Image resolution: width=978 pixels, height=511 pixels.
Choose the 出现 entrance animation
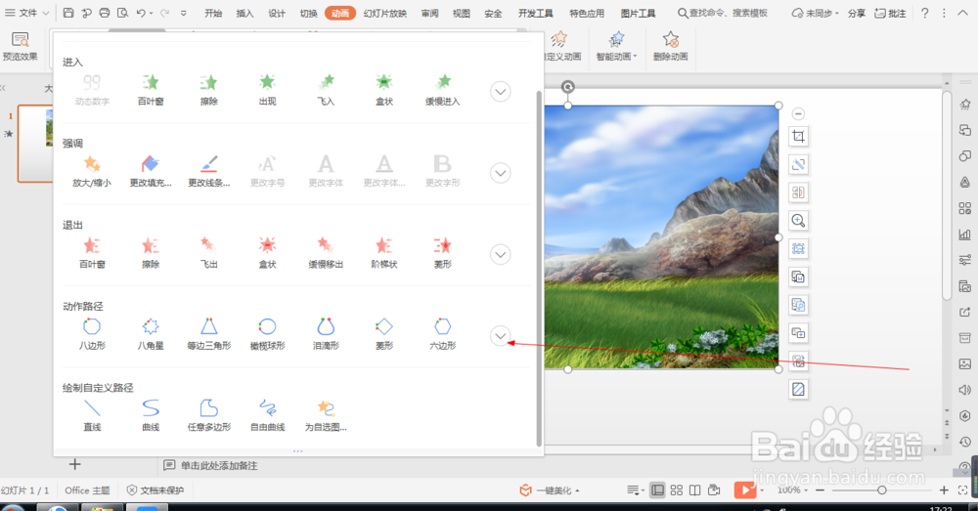268,90
